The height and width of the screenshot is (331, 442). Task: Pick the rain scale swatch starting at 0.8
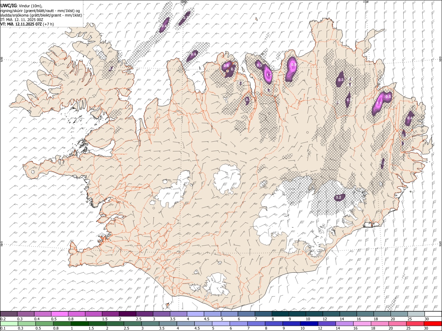click(x=62, y=323)
